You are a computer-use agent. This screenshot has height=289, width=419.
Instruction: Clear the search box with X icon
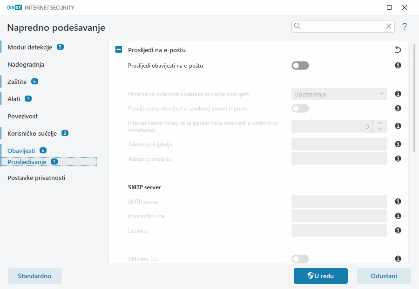[388, 26]
